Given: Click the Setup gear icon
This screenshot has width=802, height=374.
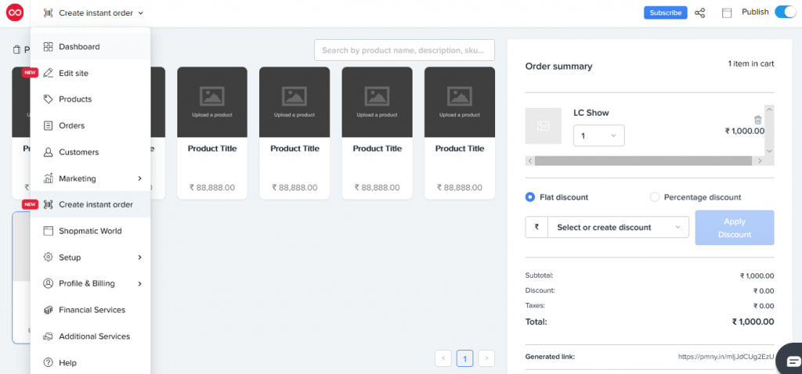Looking at the screenshot, I should [48, 257].
